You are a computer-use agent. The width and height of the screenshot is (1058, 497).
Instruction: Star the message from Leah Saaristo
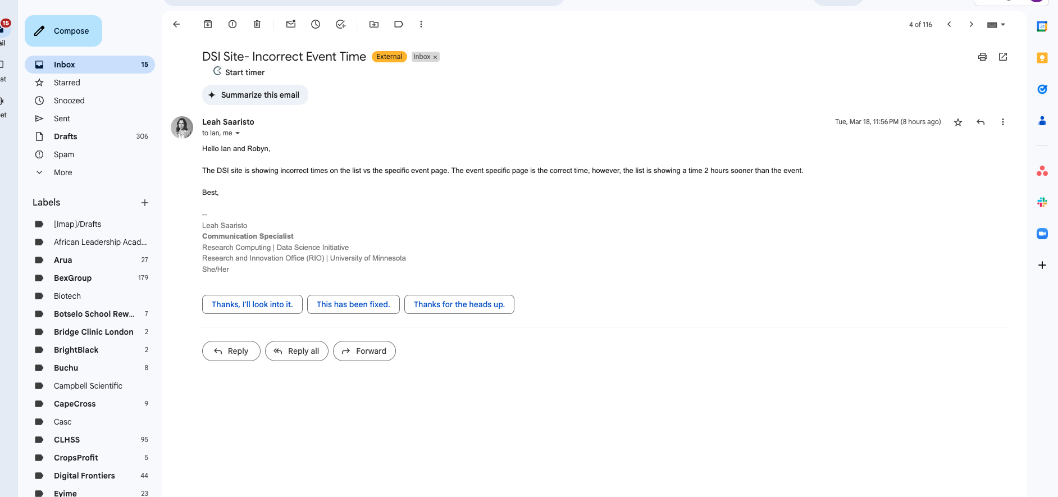click(x=958, y=122)
